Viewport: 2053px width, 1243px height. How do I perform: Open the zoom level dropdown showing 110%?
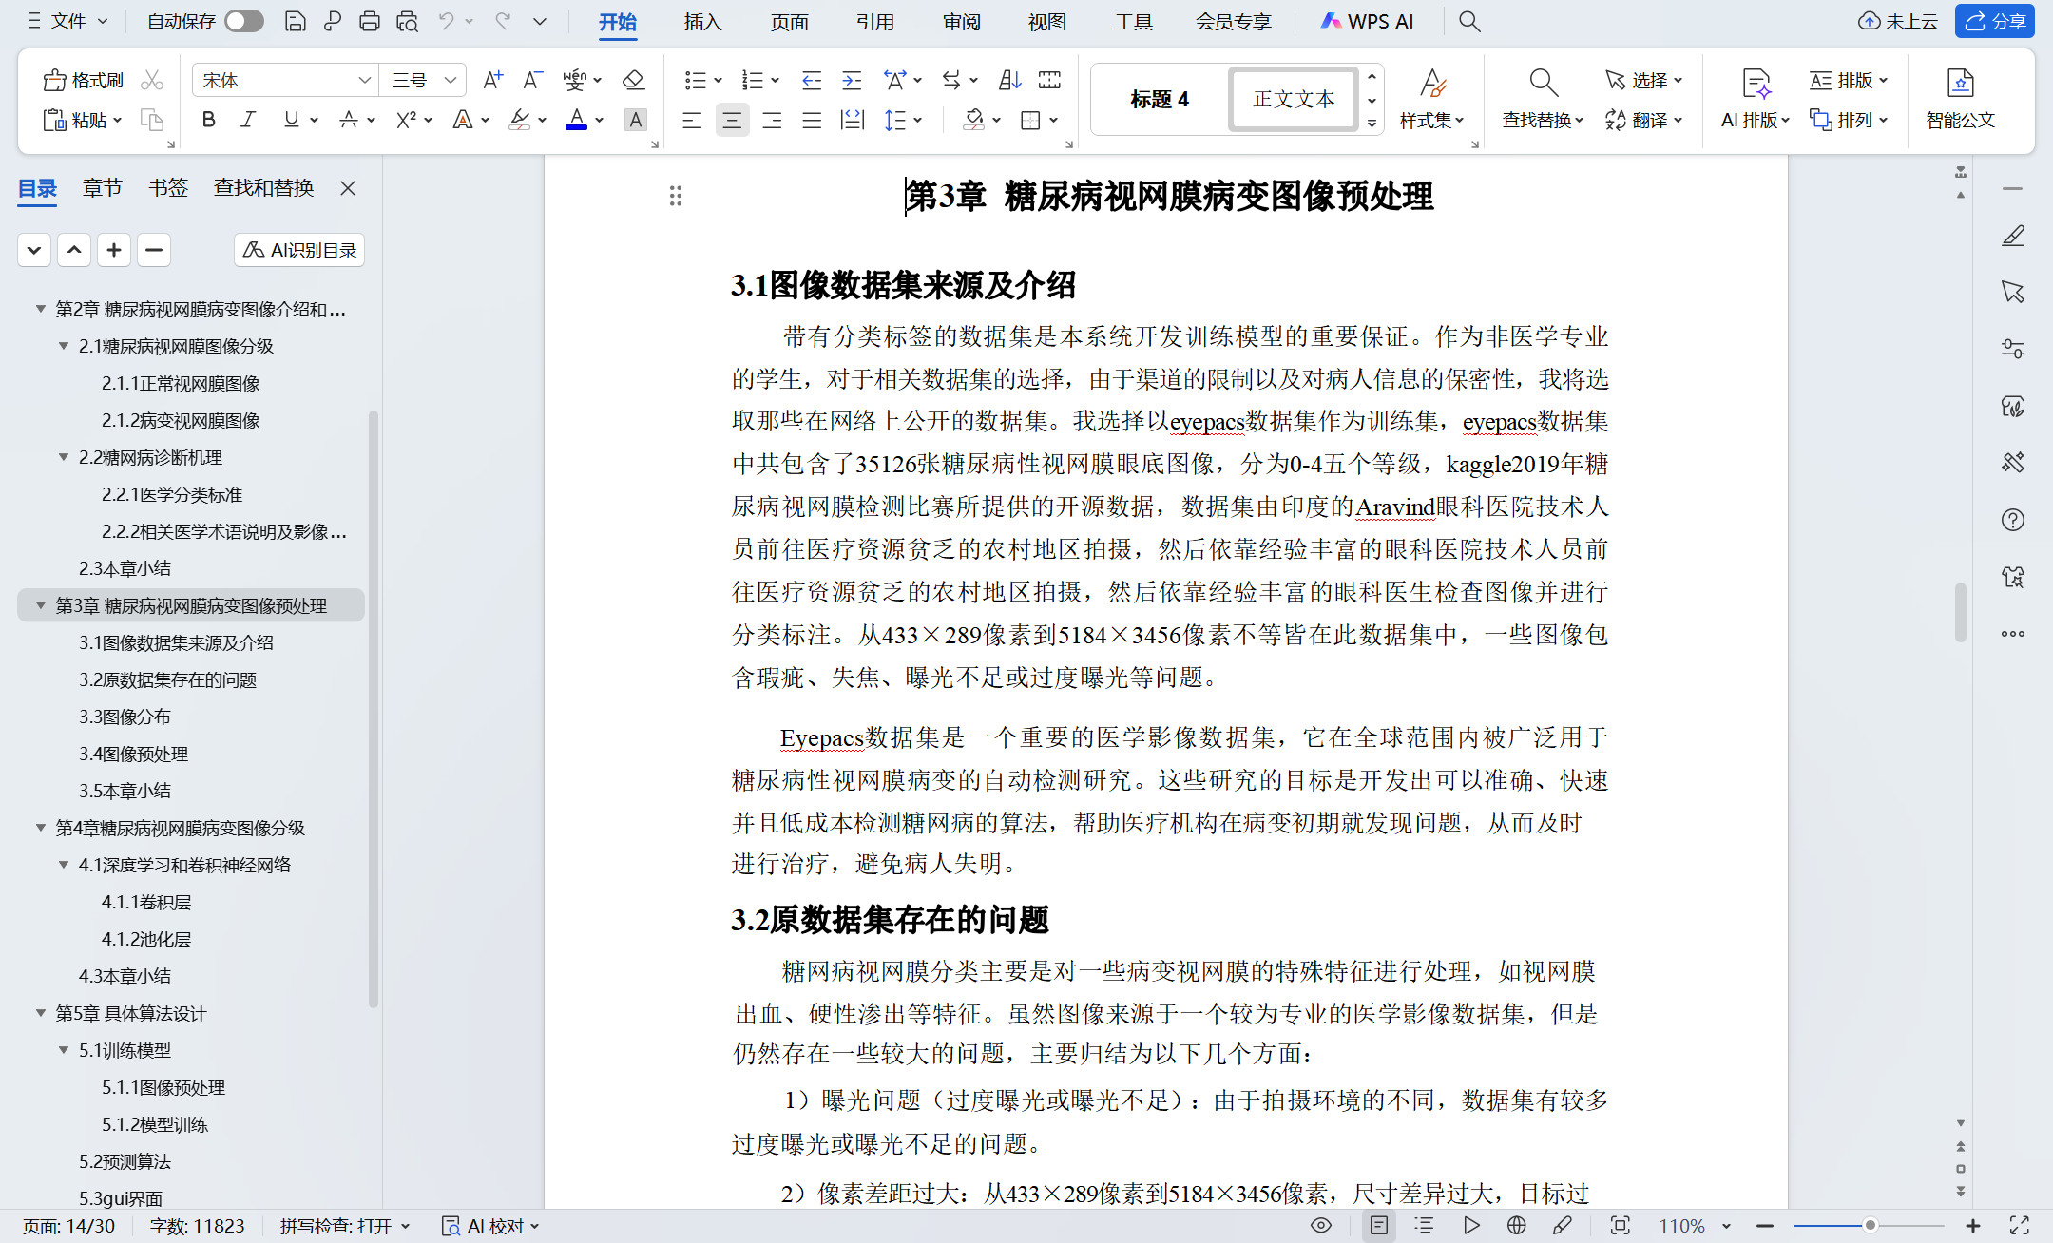(1697, 1225)
